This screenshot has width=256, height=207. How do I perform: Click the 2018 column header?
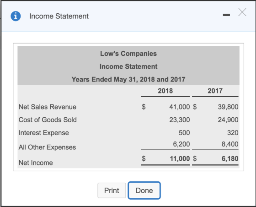(x=165, y=91)
